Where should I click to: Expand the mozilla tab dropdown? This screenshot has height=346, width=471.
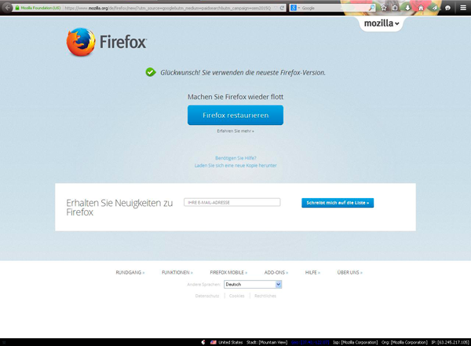click(x=382, y=23)
